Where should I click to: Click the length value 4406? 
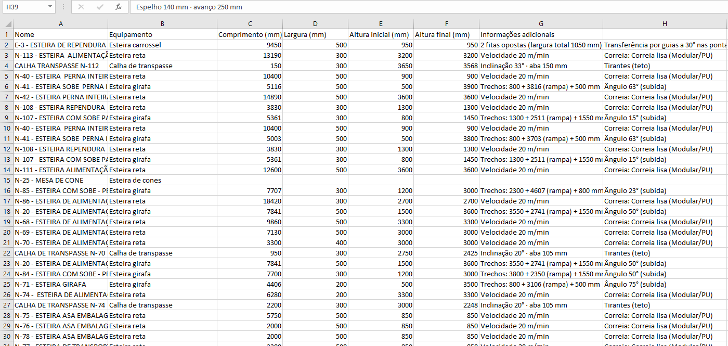tap(250, 284)
